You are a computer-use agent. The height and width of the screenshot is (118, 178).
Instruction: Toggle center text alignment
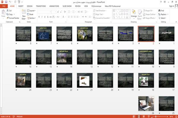click(x=71, y=17)
